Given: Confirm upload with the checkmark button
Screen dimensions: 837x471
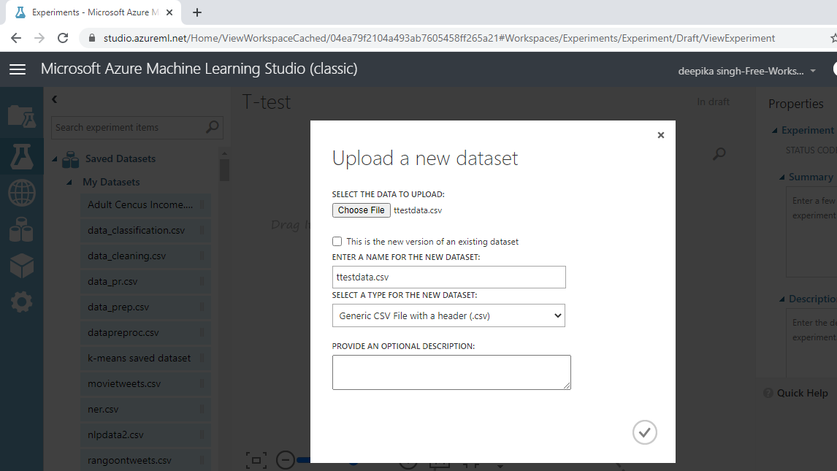Looking at the screenshot, I should (645, 432).
